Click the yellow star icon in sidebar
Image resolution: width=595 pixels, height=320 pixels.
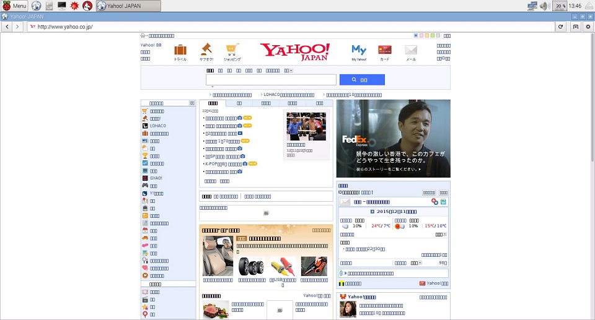click(145, 307)
